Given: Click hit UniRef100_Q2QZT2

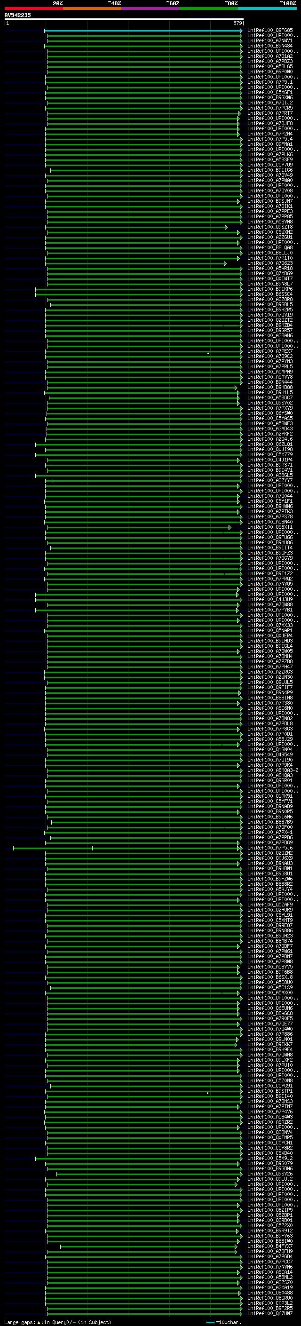Looking at the screenshot, I should pos(270,320).
